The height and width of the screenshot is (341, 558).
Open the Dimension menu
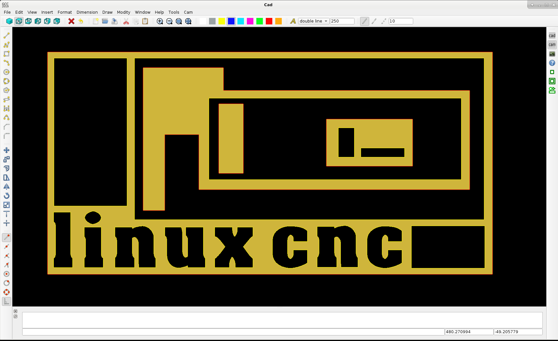pyautogui.click(x=87, y=12)
